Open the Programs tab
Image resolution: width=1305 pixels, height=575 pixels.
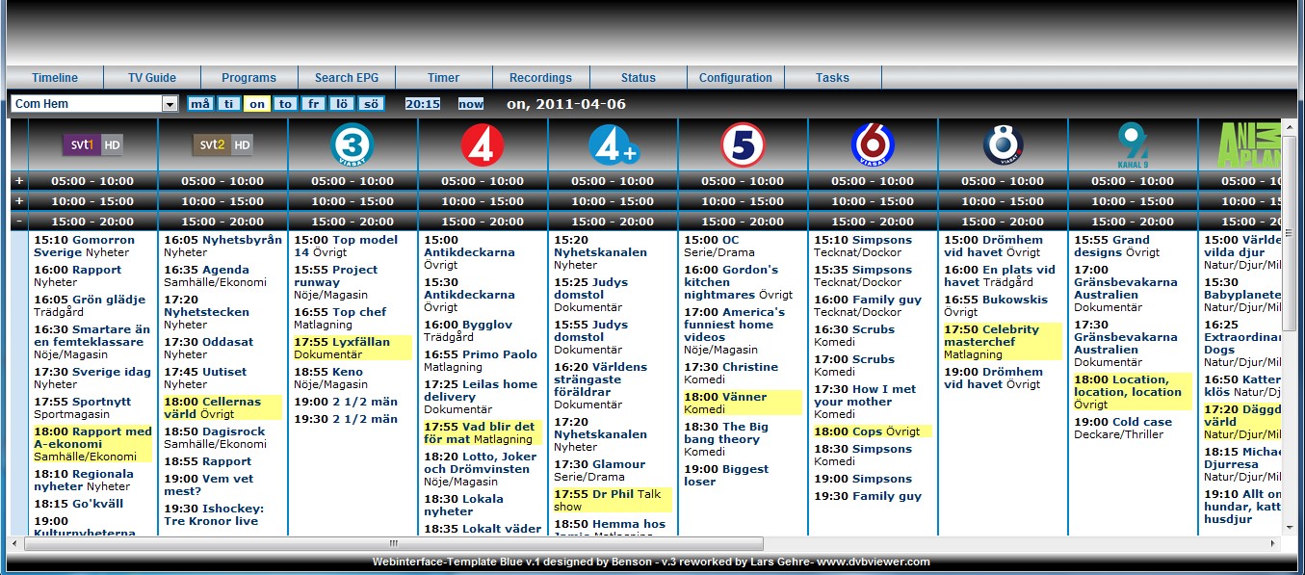click(x=249, y=78)
